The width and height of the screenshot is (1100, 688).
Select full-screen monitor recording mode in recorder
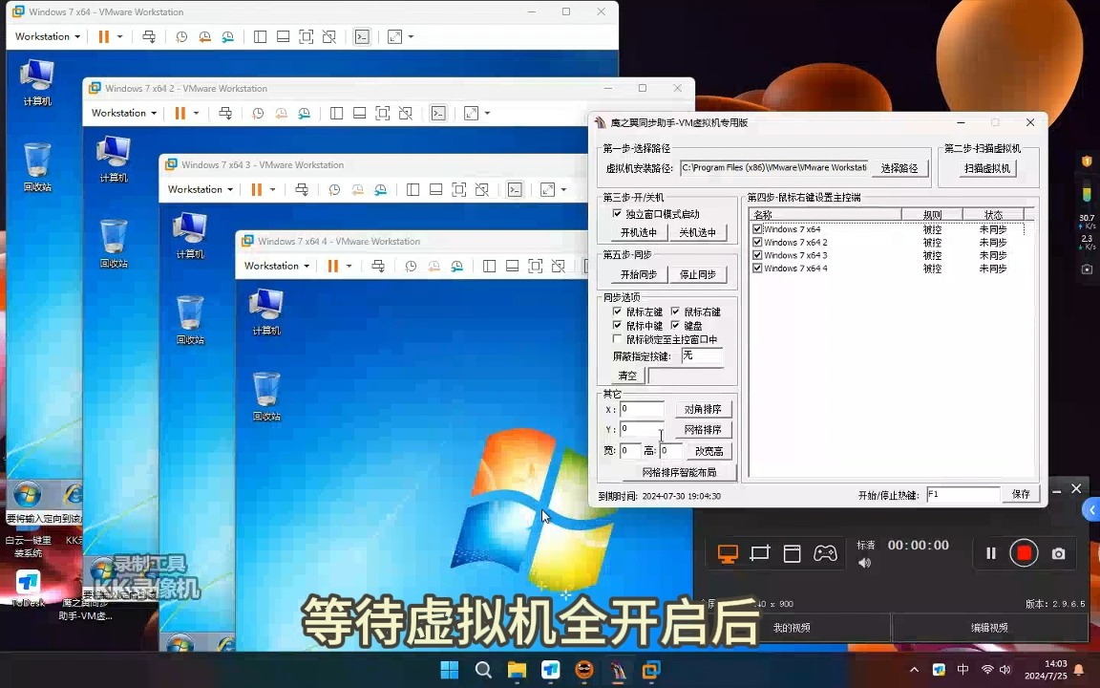728,554
